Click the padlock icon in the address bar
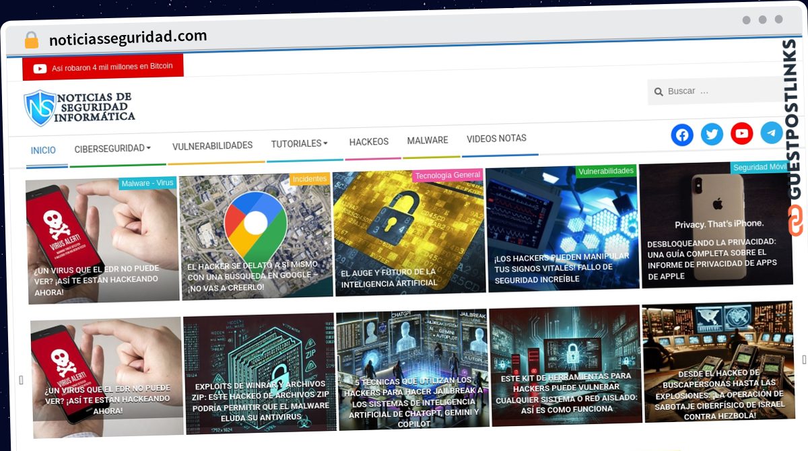 click(31, 40)
